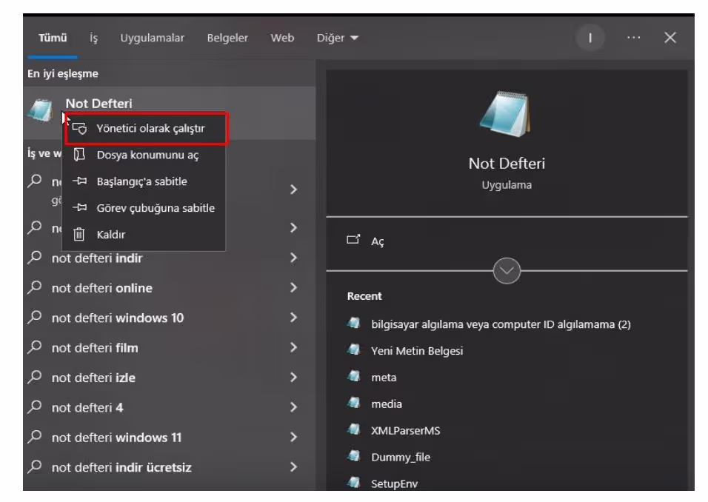Expand the arrow for not defteri indir ücretsiz
Screen dimensions: 708x502
click(x=293, y=466)
